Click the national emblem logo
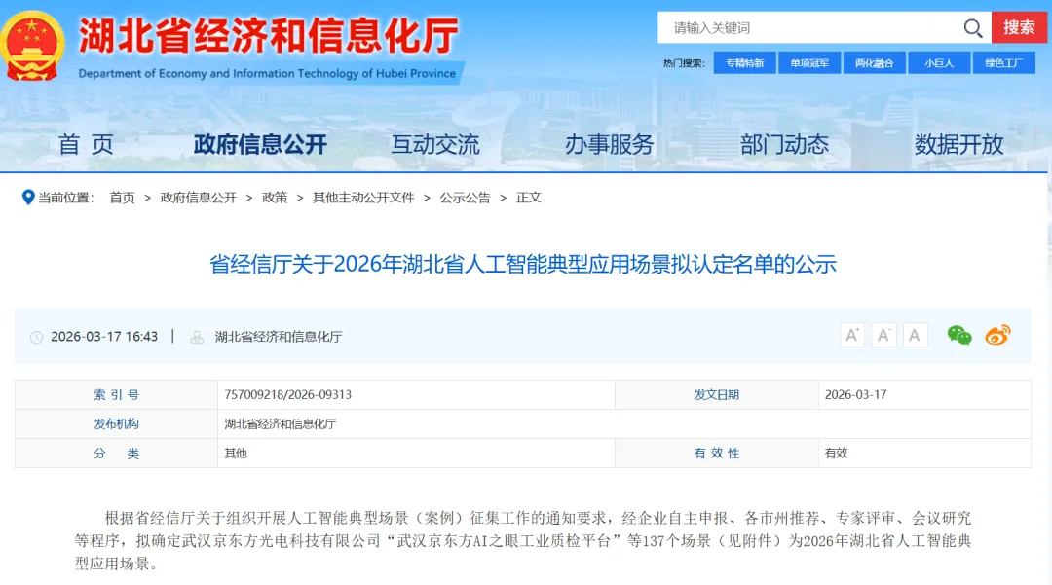Screen dimensions: 1052x585 pos(33,45)
